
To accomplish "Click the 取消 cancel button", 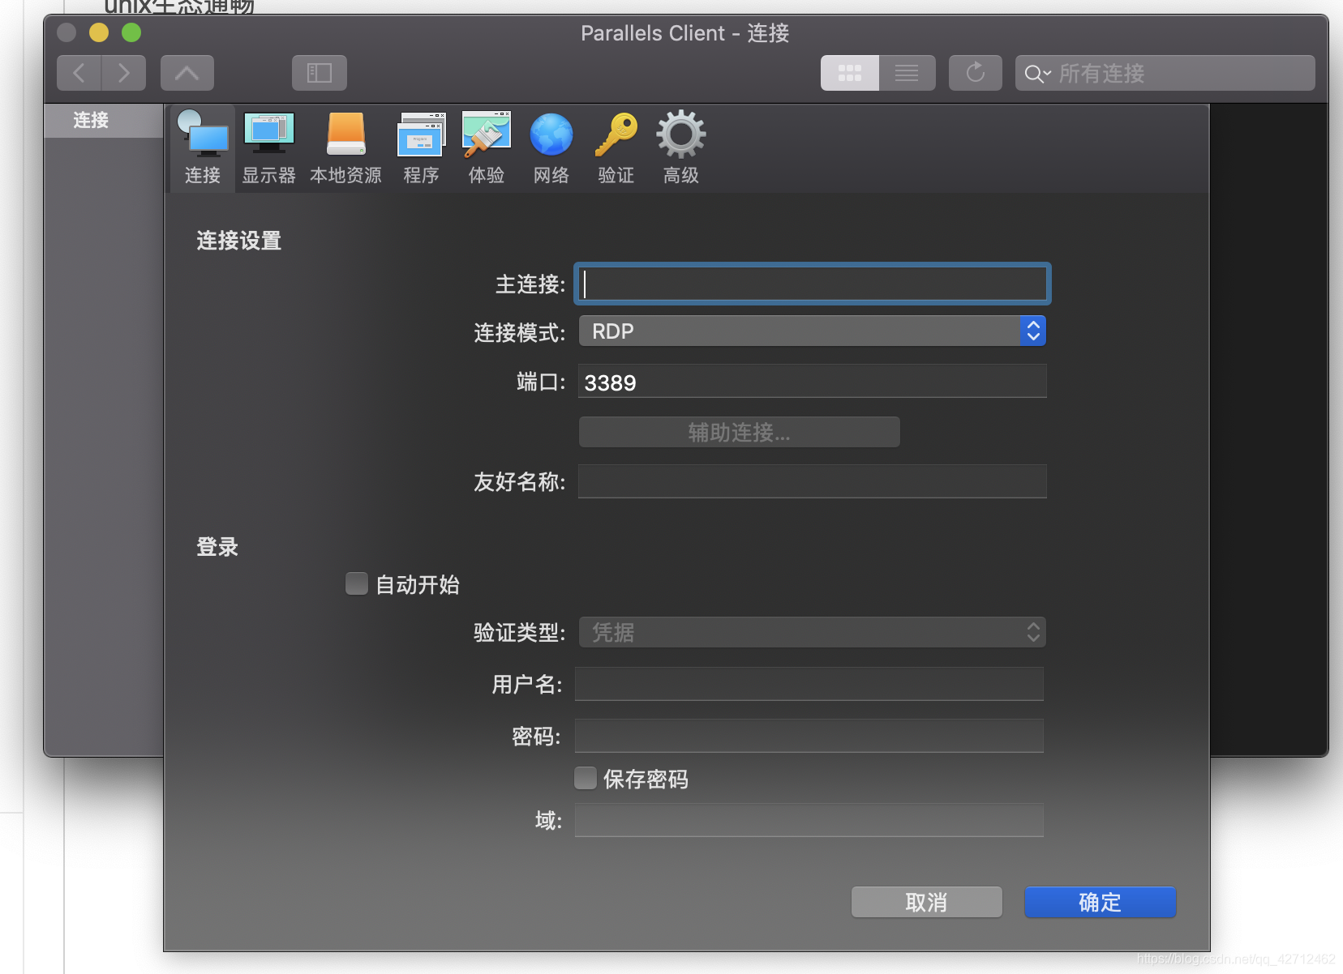I will click(x=926, y=902).
